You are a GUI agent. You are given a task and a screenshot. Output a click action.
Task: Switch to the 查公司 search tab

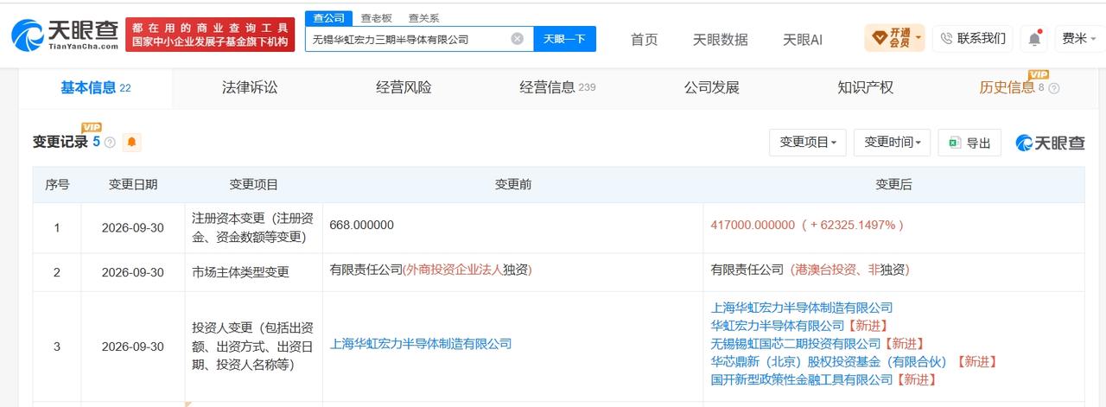[328, 17]
